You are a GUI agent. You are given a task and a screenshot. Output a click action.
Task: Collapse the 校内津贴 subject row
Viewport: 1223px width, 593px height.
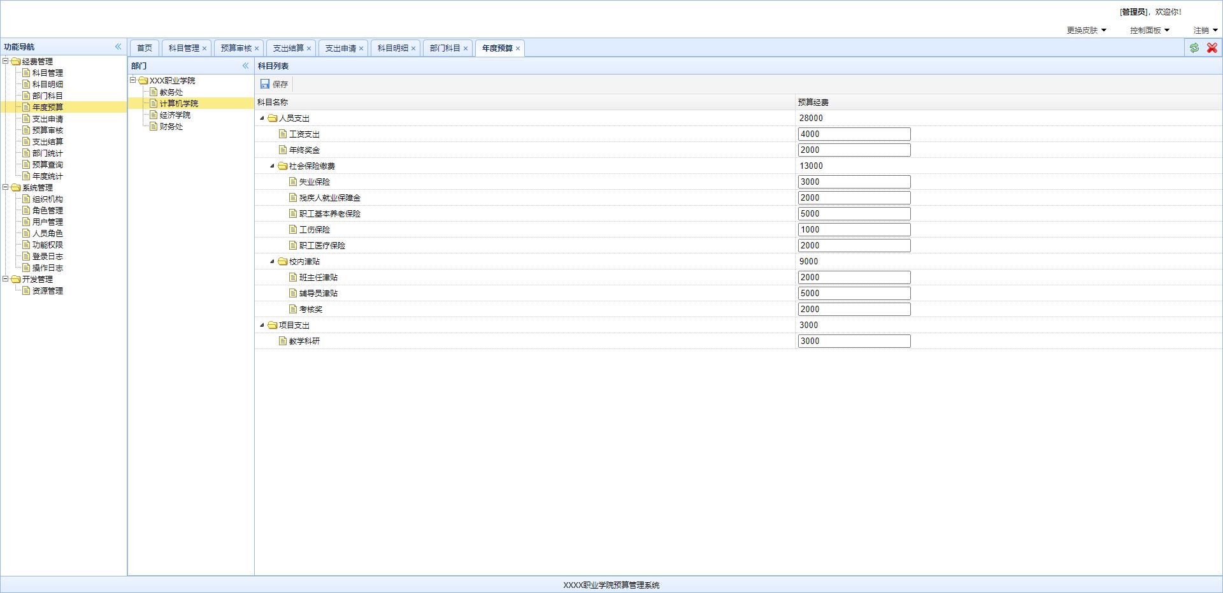(x=272, y=261)
